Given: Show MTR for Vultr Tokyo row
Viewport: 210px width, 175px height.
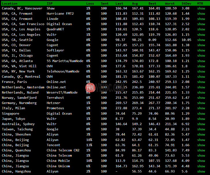Looking at the screenshot, I should click(x=201, y=119).
